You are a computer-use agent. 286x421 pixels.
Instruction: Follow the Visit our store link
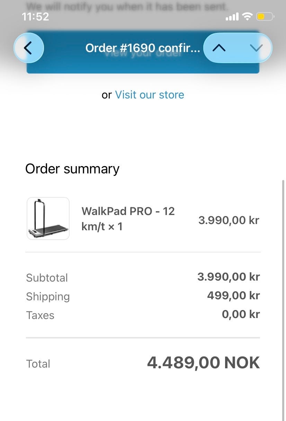click(150, 95)
